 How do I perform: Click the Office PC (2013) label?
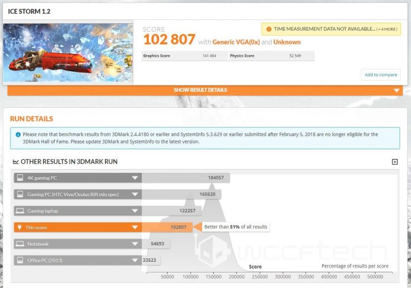(x=45, y=260)
